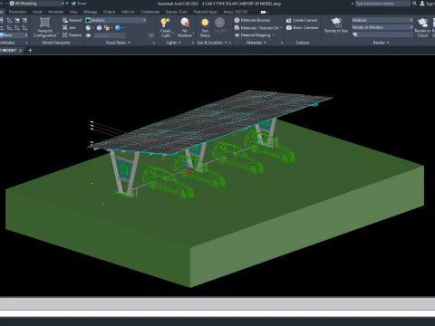Open the Manage ribbon tab
Screen dimensions: 435x326
[x=91, y=12]
